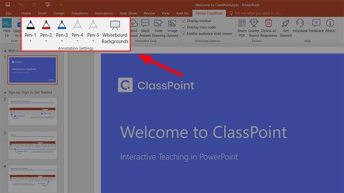344x193 pixels.
Task: Switch to the Insert tab
Action: 42,13
